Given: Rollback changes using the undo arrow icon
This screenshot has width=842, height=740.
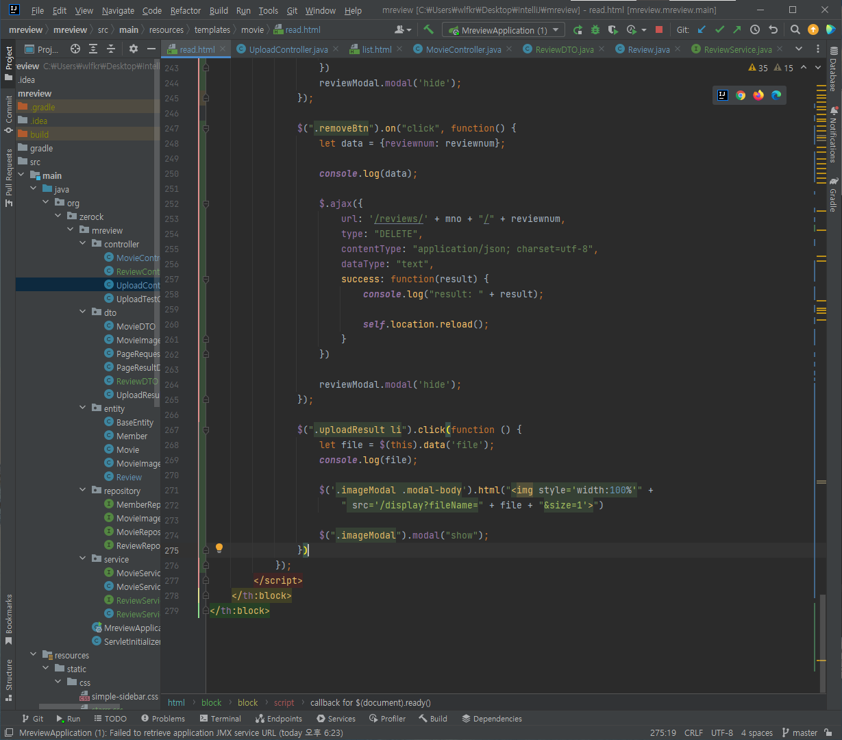Looking at the screenshot, I should click(773, 29).
